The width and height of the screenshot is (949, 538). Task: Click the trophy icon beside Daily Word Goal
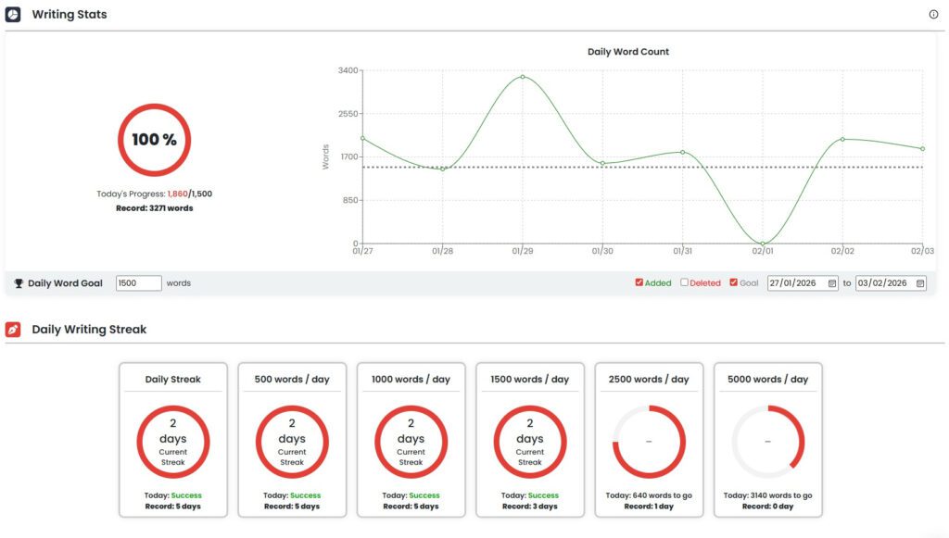[19, 283]
